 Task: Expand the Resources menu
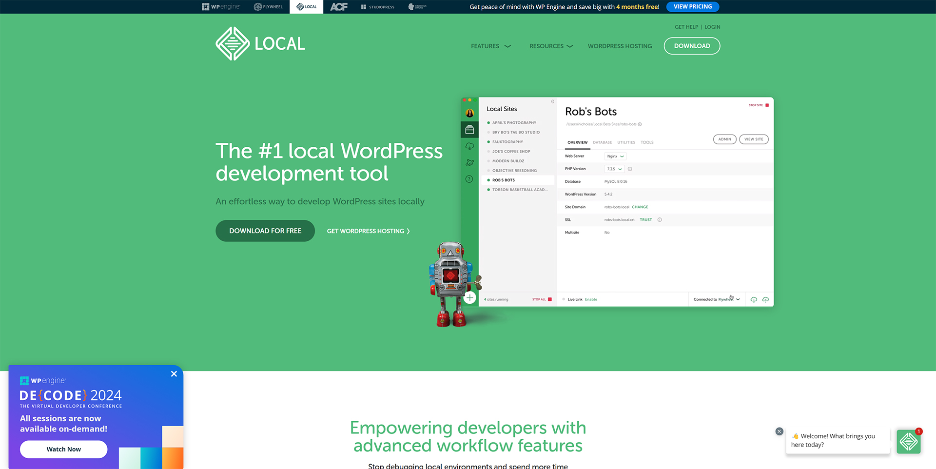551,46
